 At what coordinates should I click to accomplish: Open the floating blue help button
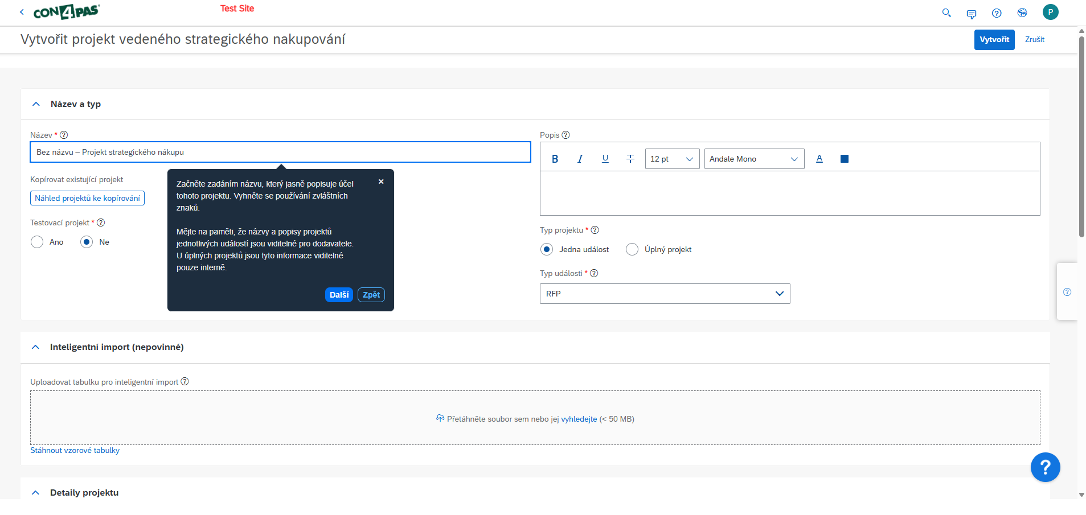point(1045,467)
